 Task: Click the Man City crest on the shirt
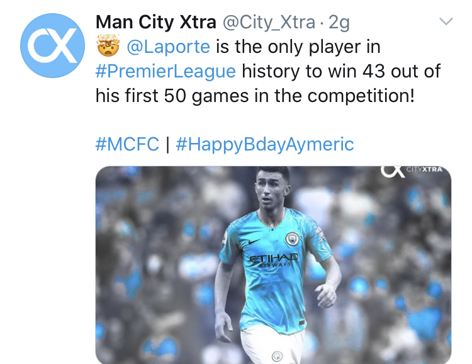292,239
